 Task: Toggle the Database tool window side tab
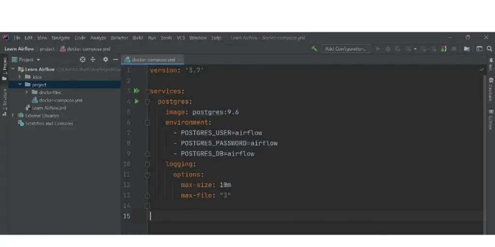coord(491,89)
